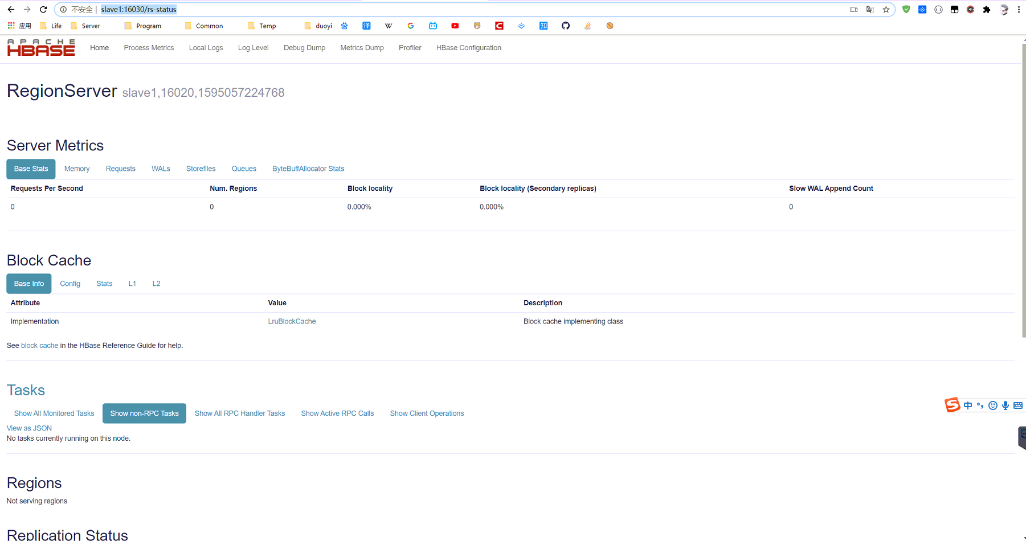Open the Program bookmark folder
The width and height of the screenshot is (1026, 541).
click(x=143, y=26)
